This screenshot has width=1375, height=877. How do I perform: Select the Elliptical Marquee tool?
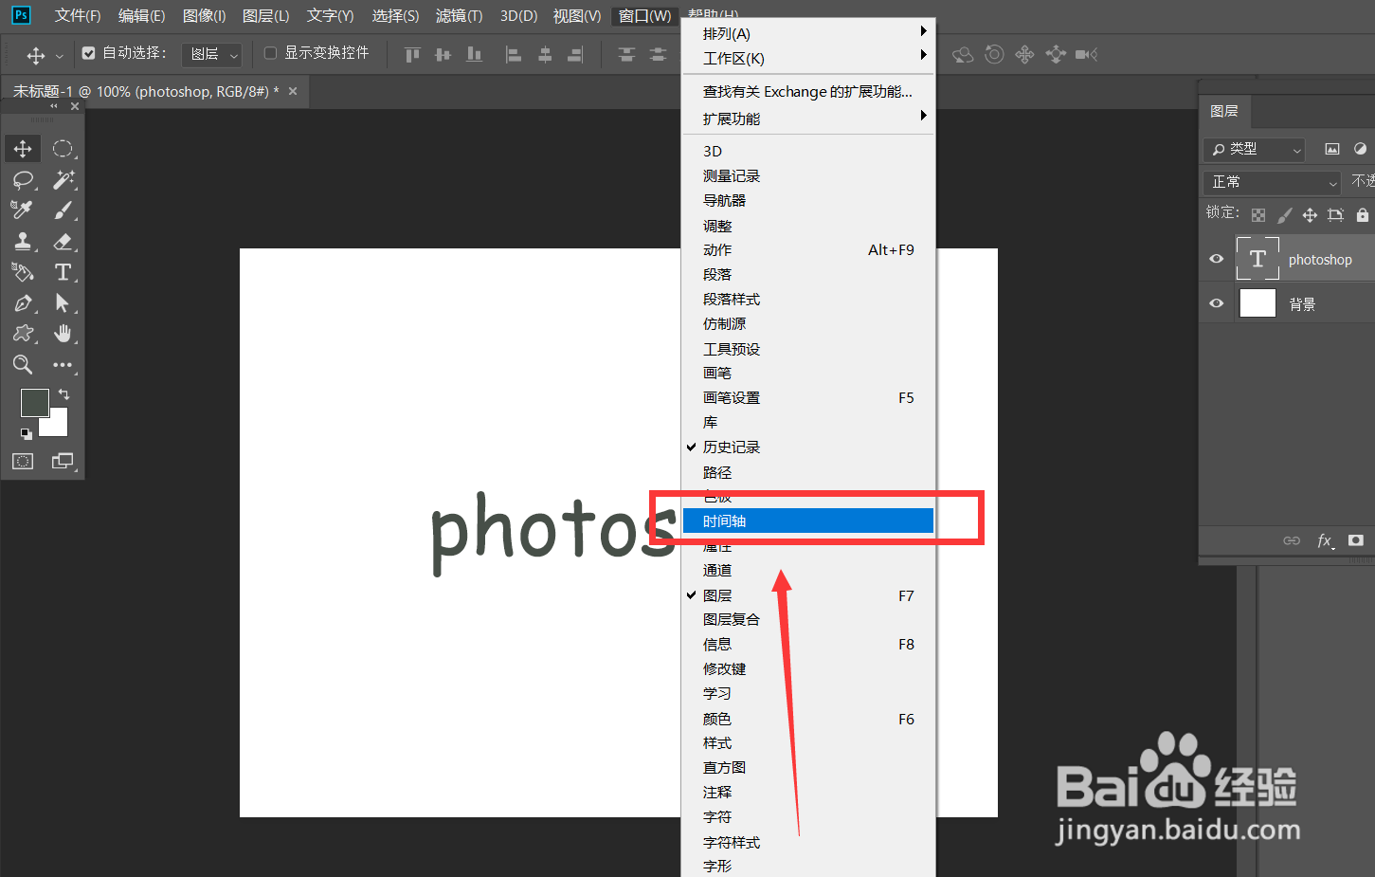click(x=63, y=149)
